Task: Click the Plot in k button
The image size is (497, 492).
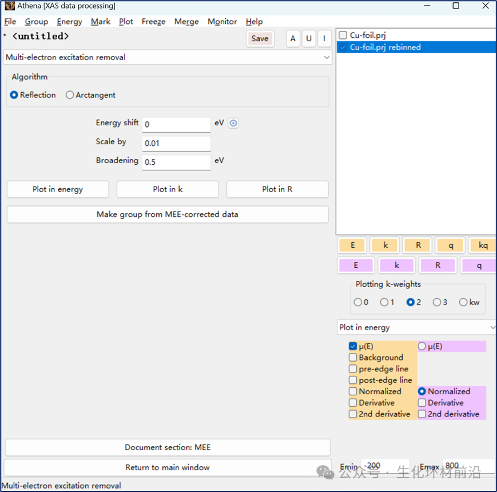Action: pyautogui.click(x=168, y=189)
